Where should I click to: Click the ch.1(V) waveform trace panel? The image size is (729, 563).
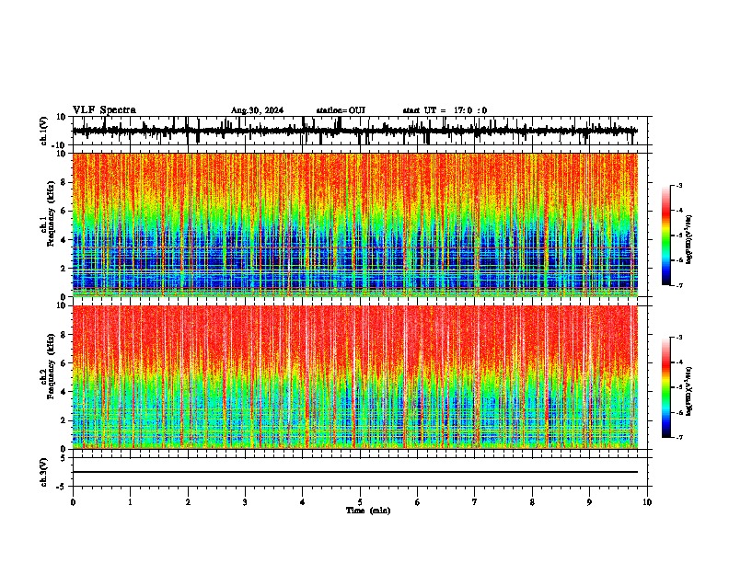(x=360, y=131)
